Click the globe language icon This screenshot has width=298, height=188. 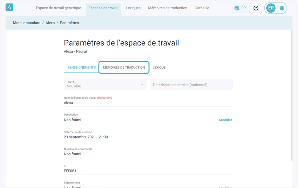pyautogui.click(x=237, y=8)
